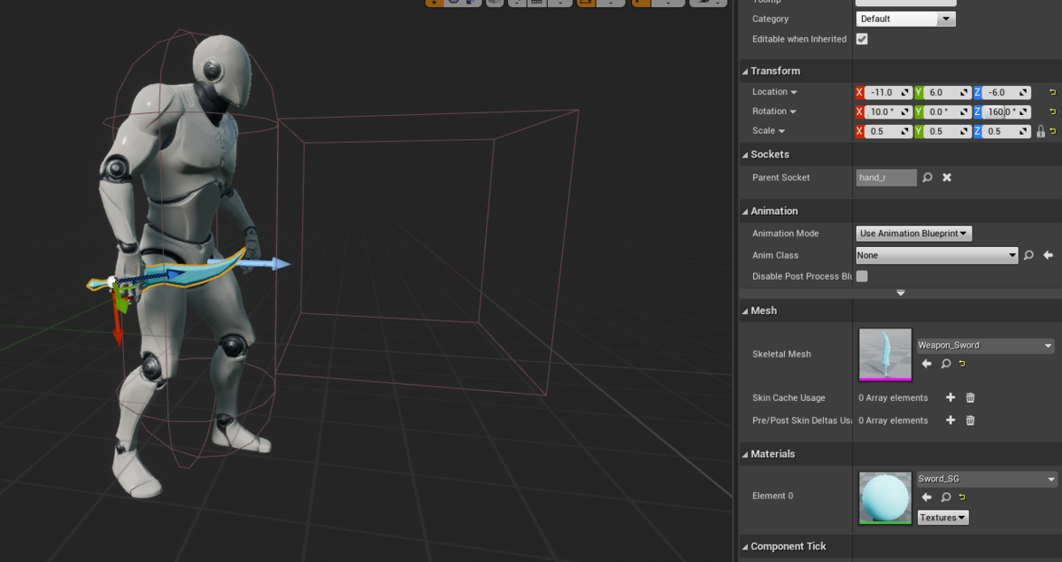Click Scale Z value field
Screen dimensions: 1062x562
1006,131
